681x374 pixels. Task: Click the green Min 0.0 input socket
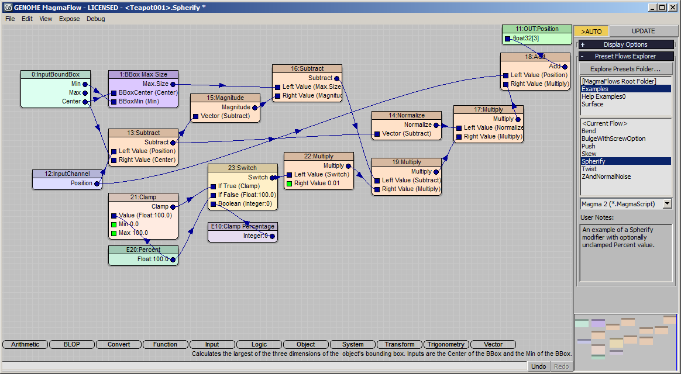(x=113, y=224)
